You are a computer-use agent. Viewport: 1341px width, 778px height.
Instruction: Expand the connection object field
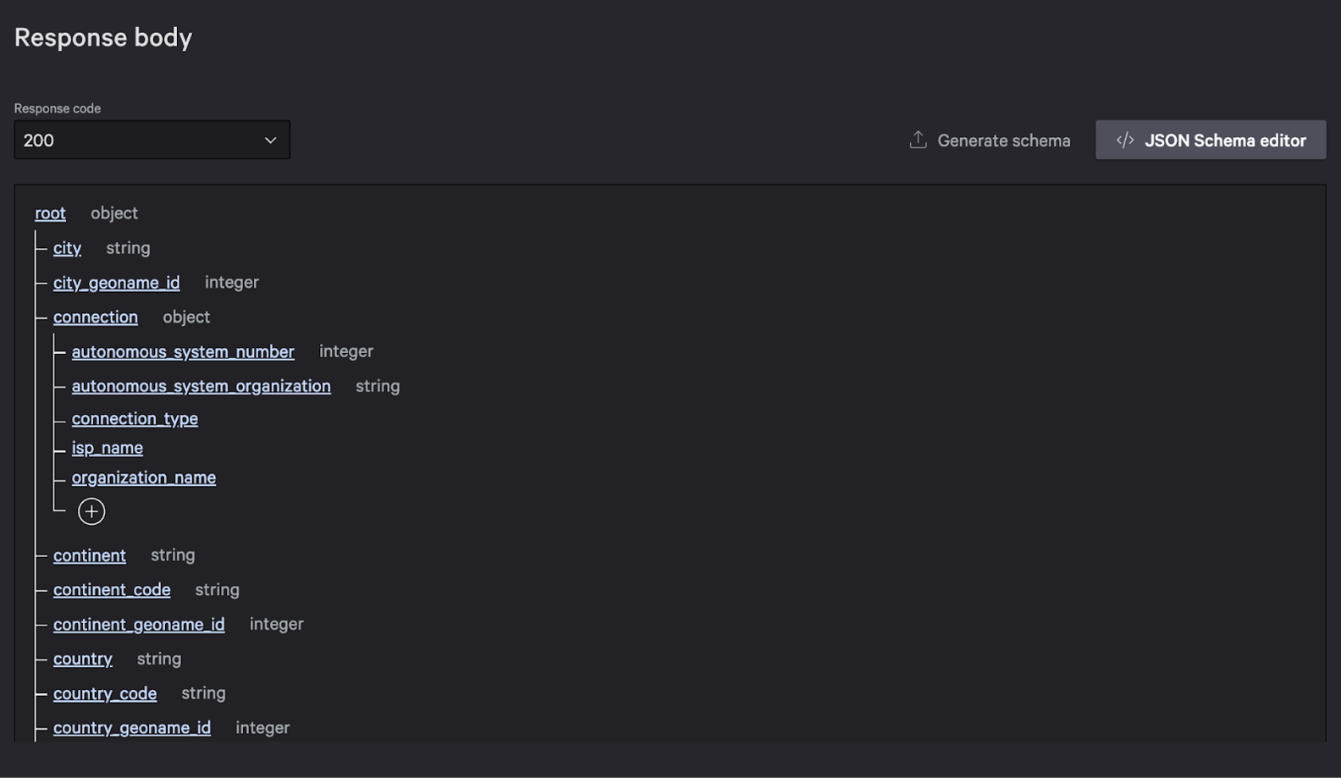(x=96, y=317)
